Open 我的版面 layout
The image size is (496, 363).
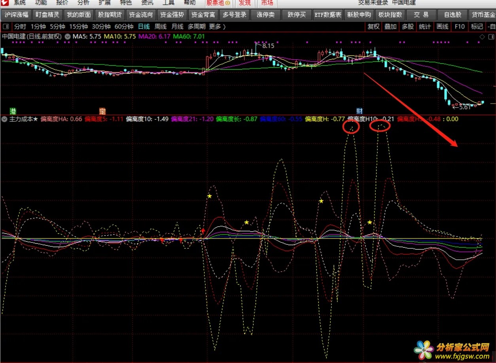pyautogui.click(x=79, y=15)
